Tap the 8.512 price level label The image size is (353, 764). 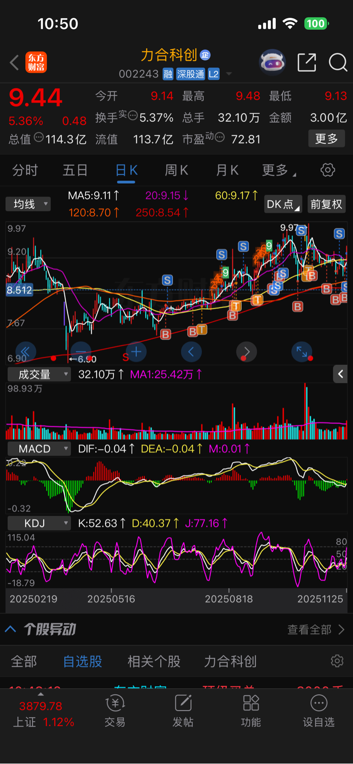point(19,290)
